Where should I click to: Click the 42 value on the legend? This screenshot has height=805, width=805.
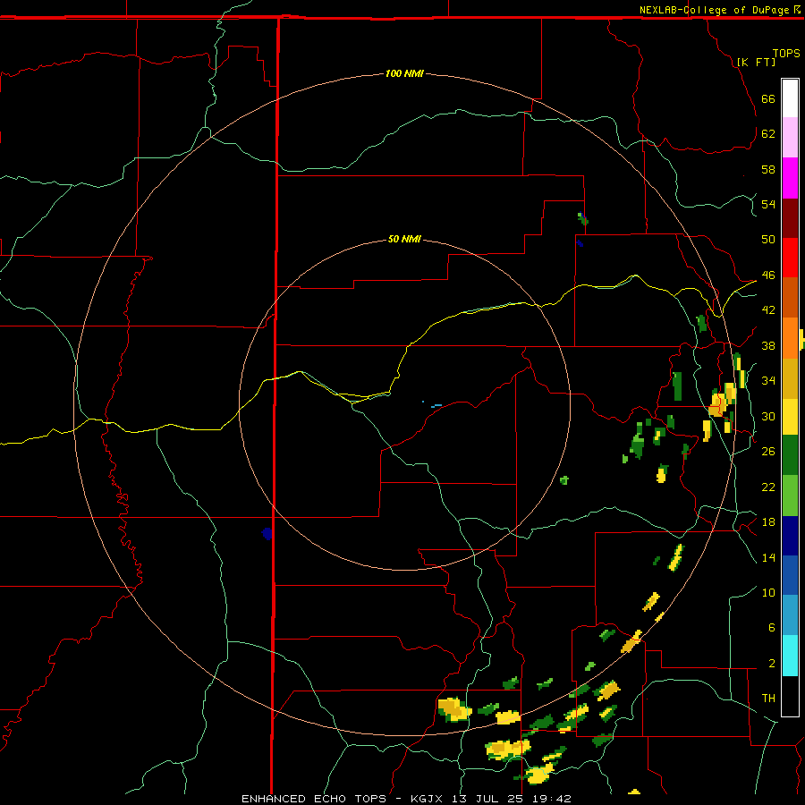point(768,309)
